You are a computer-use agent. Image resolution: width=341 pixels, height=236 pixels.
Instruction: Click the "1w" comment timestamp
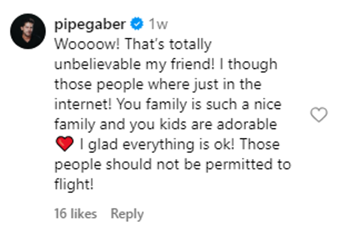click(x=158, y=24)
